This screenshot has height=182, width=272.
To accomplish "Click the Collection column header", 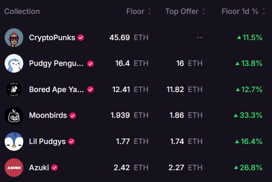I will click(x=22, y=11).
